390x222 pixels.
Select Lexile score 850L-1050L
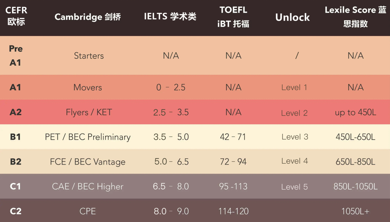pyautogui.click(x=355, y=187)
